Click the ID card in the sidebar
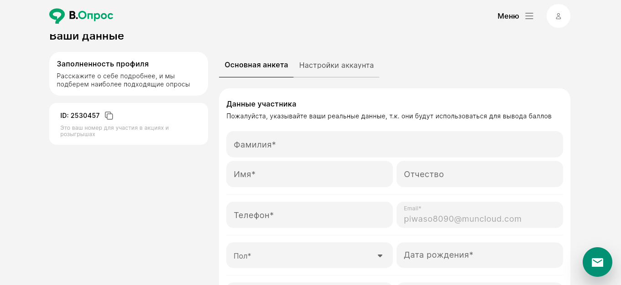 128,124
